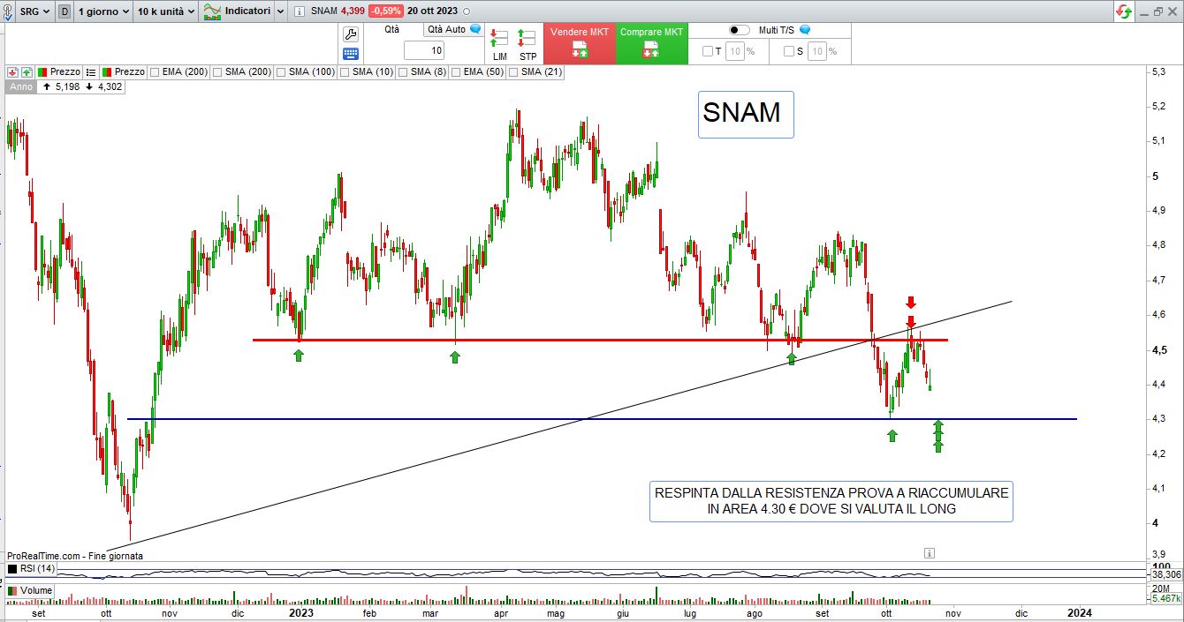Image resolution: width=1184 pixels, height=622 pixels.
Task: Click the Volume panel color icon
Action: (12, 590)
